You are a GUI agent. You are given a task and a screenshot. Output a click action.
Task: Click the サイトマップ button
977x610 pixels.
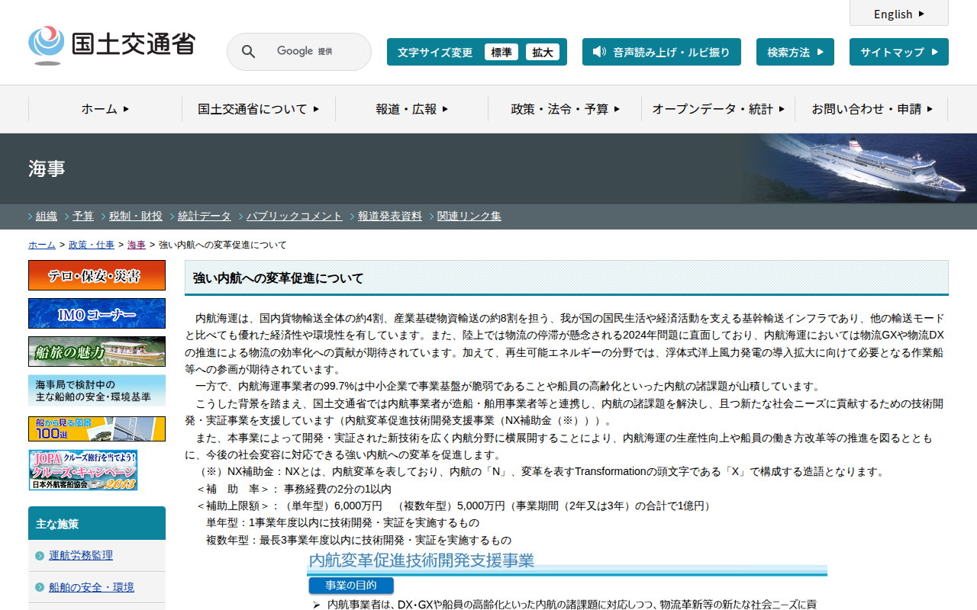[x=898, y=52]
